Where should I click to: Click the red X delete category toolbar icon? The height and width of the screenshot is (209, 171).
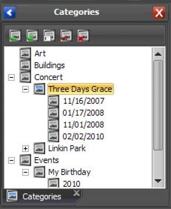pyautogui.click(x=84, y=36)
